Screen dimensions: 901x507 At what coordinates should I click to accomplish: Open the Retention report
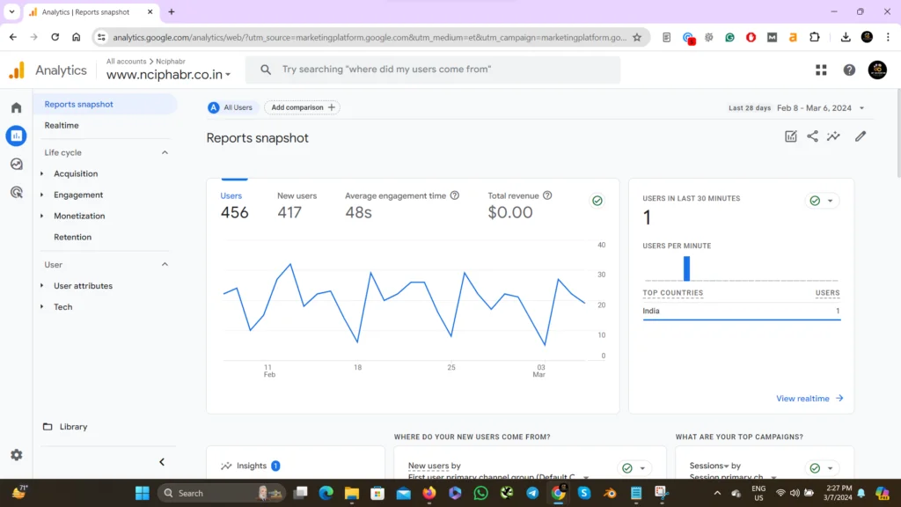tap(72, 237)
